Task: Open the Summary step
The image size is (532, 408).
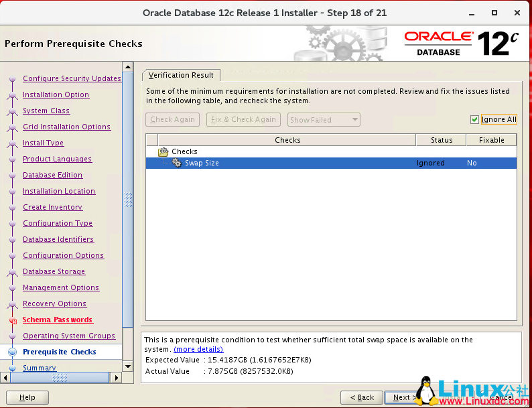Action: (40, 368)
